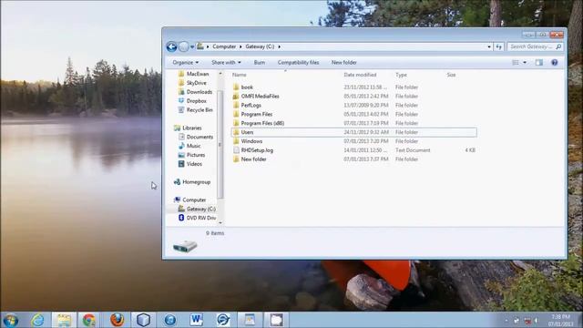The width and height of the screenshot is (583, 328).
Task: Click Gateway (C:) in address bar
Action: [x=260, y=46]
